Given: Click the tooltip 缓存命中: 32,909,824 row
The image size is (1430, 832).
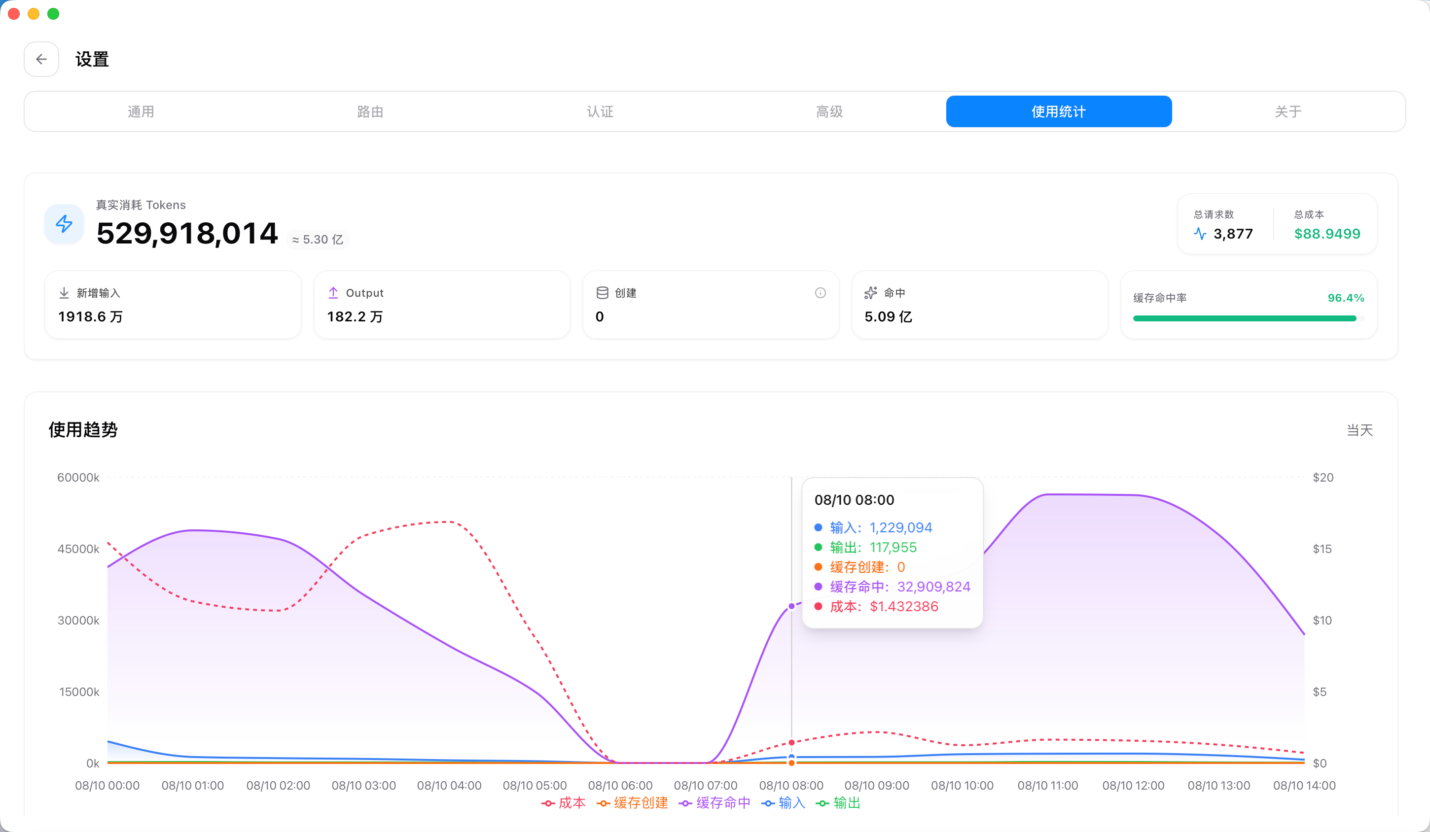Looking at the screenshot, I should [x=892, y=587].
